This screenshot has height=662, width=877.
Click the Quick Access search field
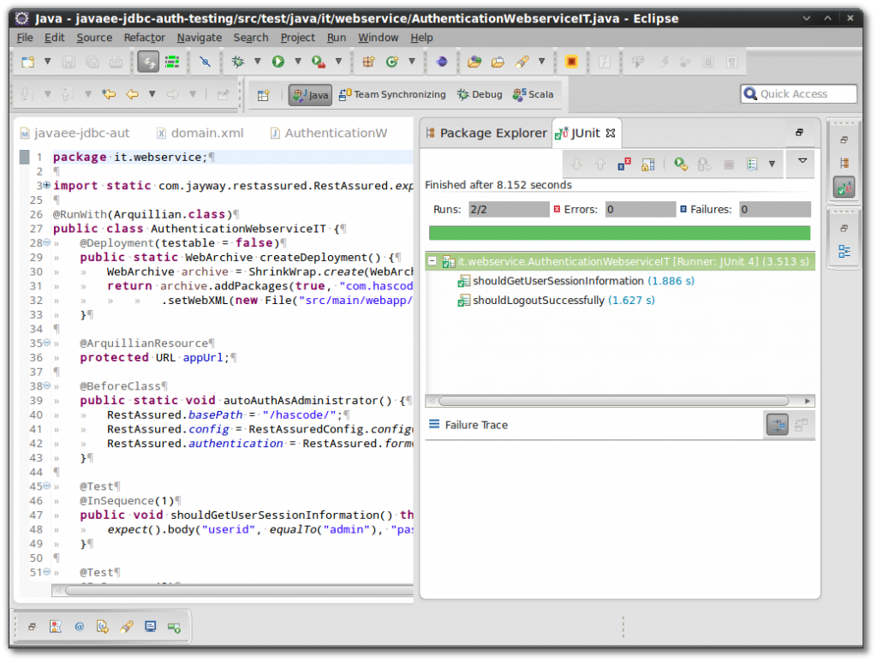(799, 94)
